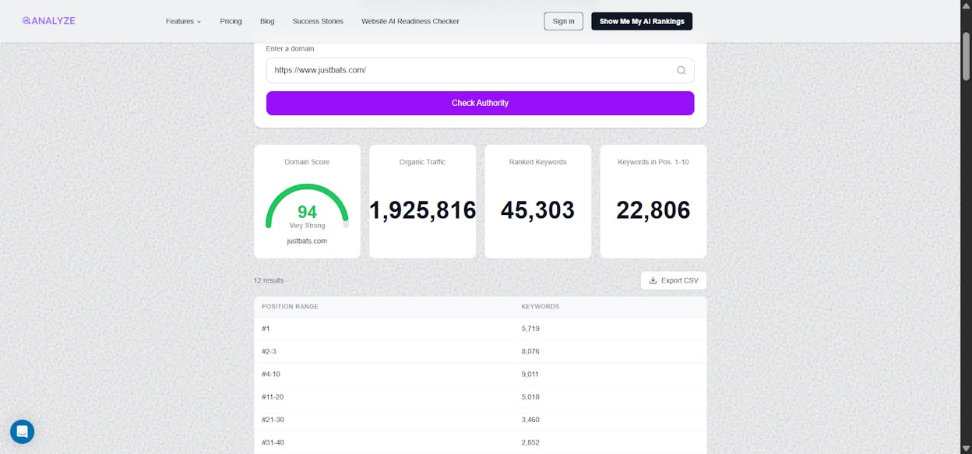Select the #11-20 position range row
This screenshot has width=972, height=454.
click(480, 397)
